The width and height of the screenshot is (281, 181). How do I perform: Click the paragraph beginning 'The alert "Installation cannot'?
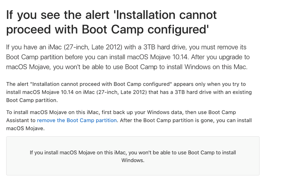tap(129, 92)
